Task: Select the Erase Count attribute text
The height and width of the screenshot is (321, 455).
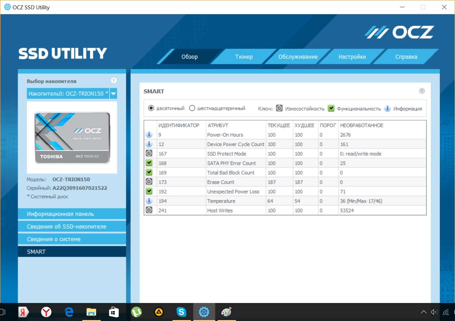Action: pyautogui.click(x=221, y=182)
